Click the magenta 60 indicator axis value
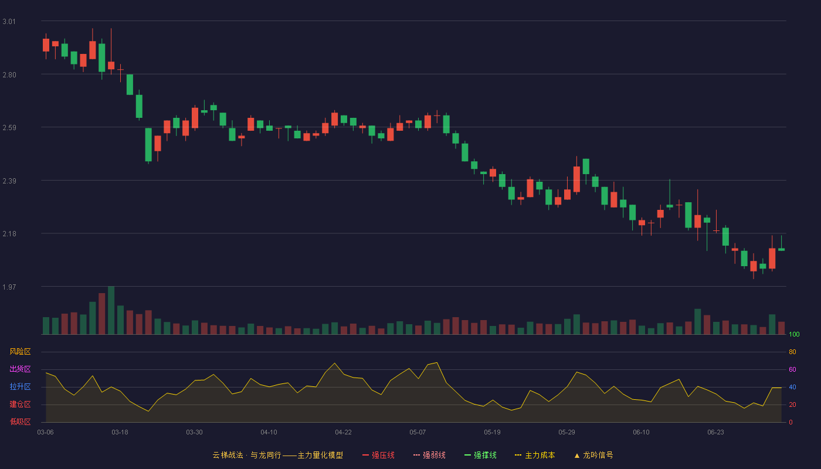Viewport: 821px width, 469px height. (792, 369)
